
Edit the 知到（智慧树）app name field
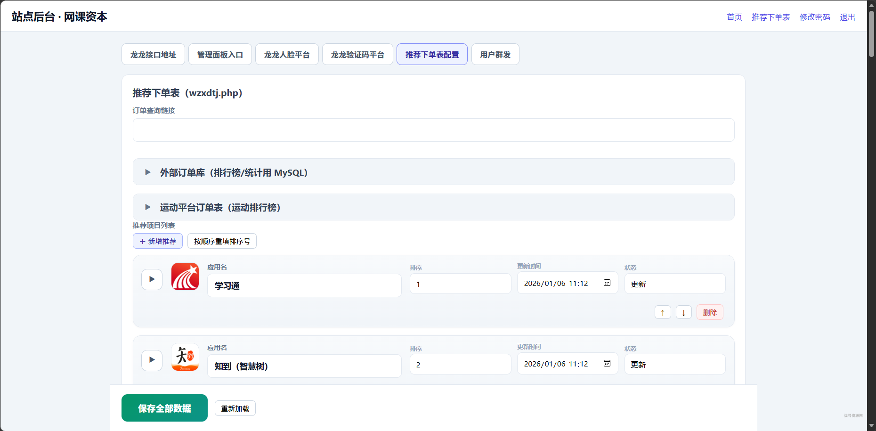(x=304, y=366)
